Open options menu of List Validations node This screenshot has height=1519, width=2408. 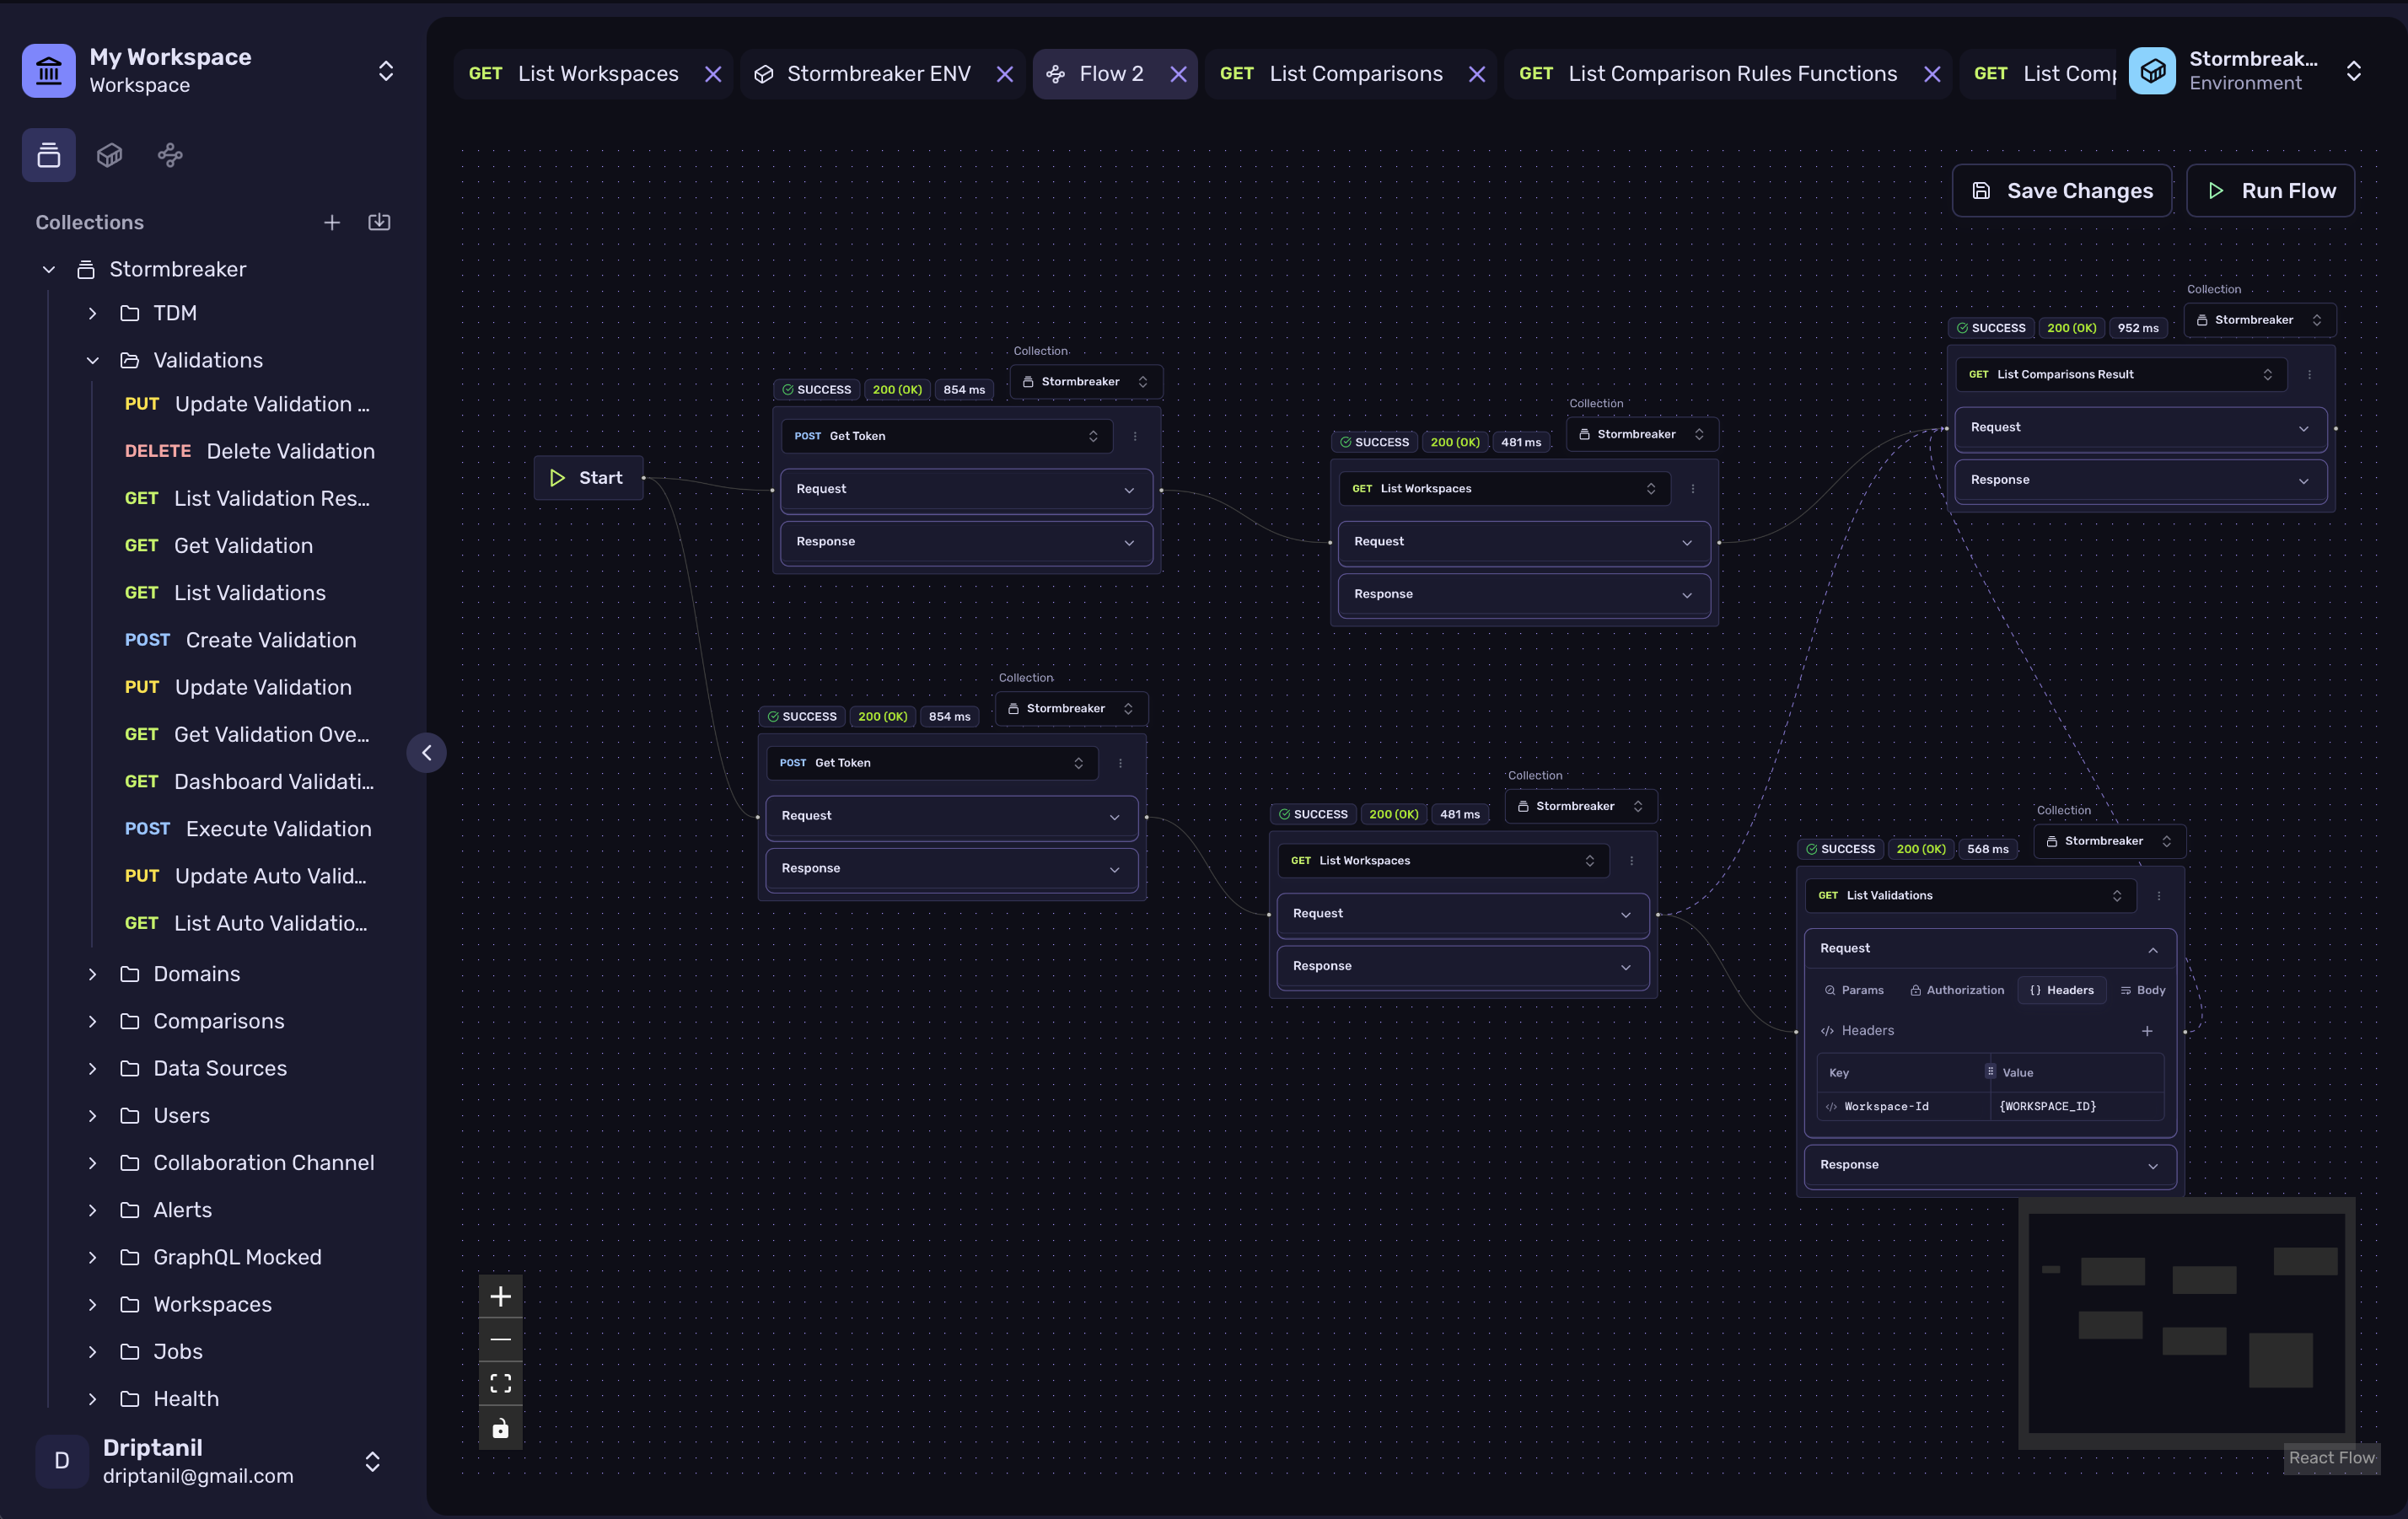point(2159,896)
